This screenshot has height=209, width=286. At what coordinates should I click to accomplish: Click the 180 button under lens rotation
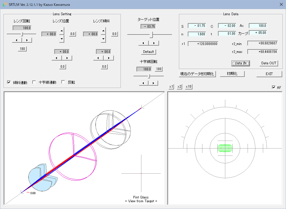pyautogui.click(x=22, y=49)
